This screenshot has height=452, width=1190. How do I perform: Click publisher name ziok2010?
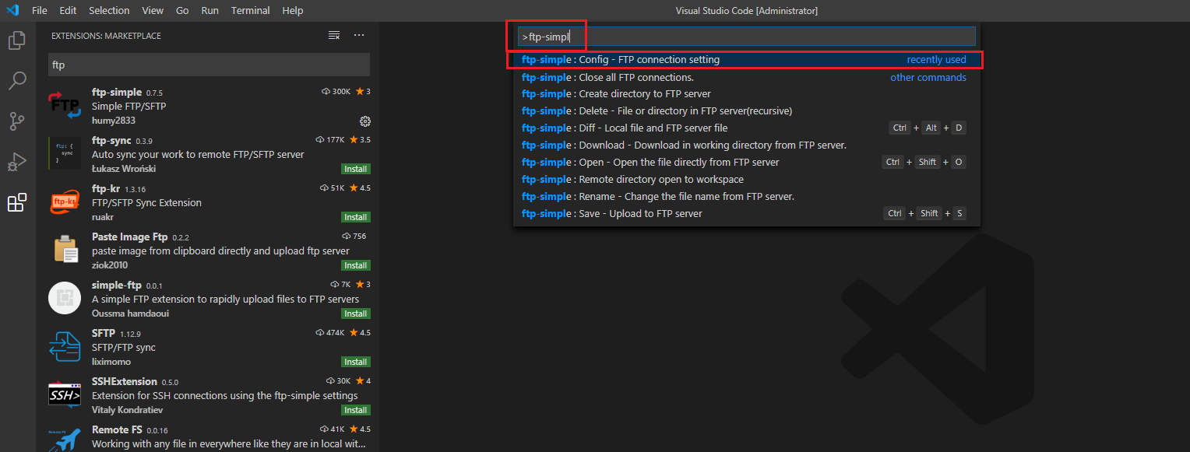coord(109,265)
